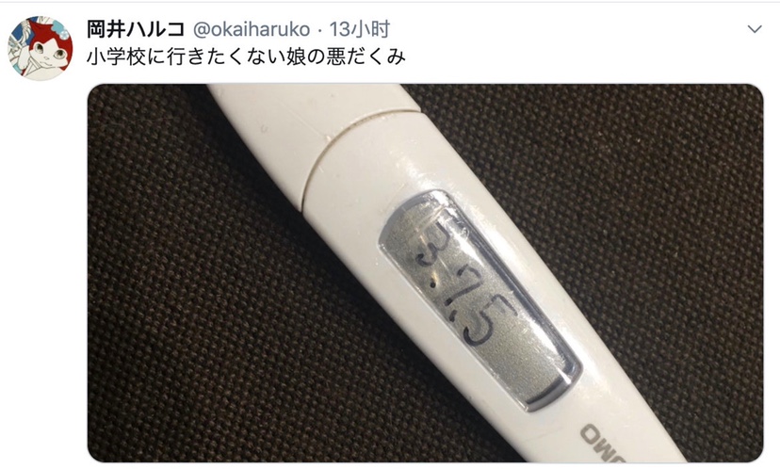Select the tweet text 小学校に行きたくない娘の悪だくみ
The width and height of the screenshot is (780, 469).
coord(246,57)
